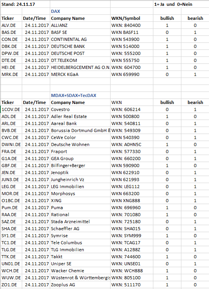Select the bearish value for MERCK KGaA
Screen dimensions: 209x289
point(195,74)
